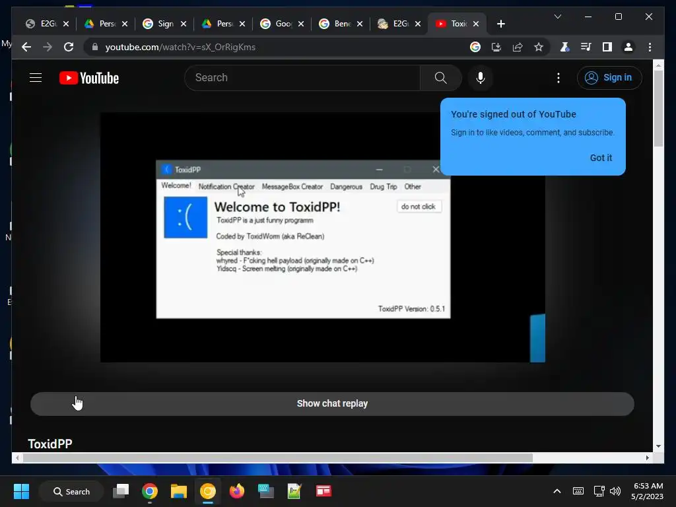Click the browser forward arrow

coord(48,47)
